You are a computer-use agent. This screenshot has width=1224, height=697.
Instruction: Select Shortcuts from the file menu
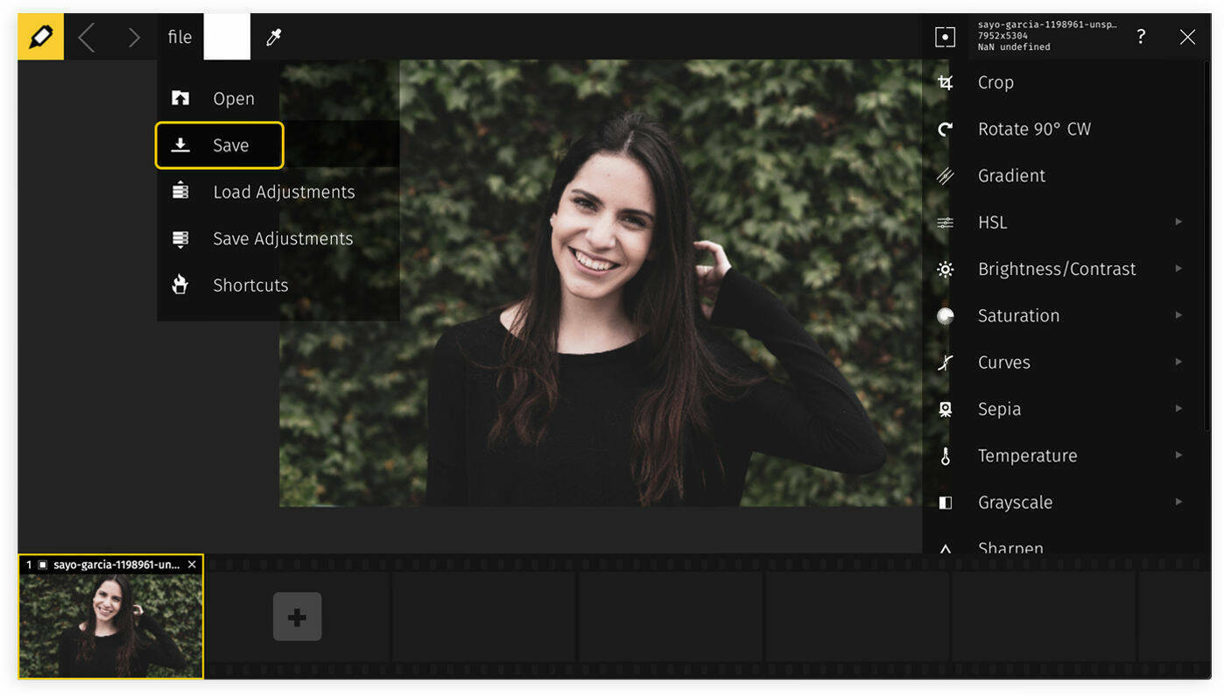(x=250, y=285)
